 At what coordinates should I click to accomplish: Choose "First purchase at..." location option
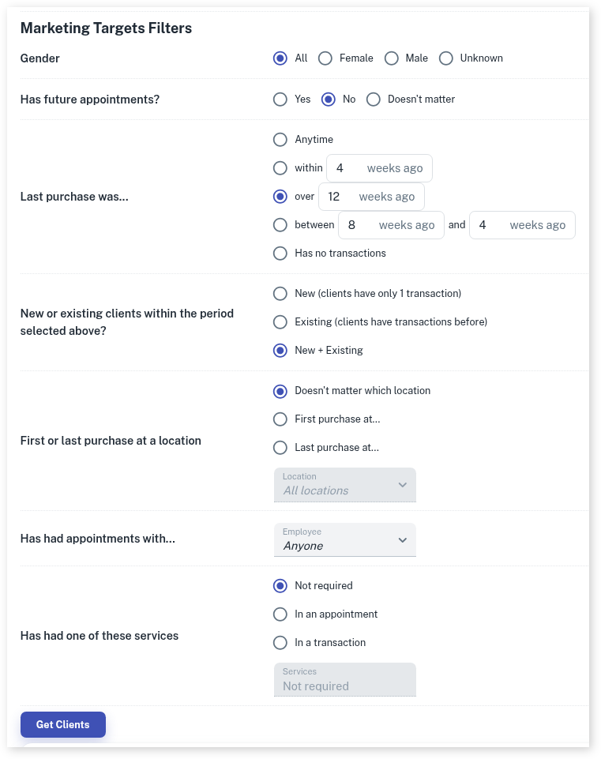280,419
